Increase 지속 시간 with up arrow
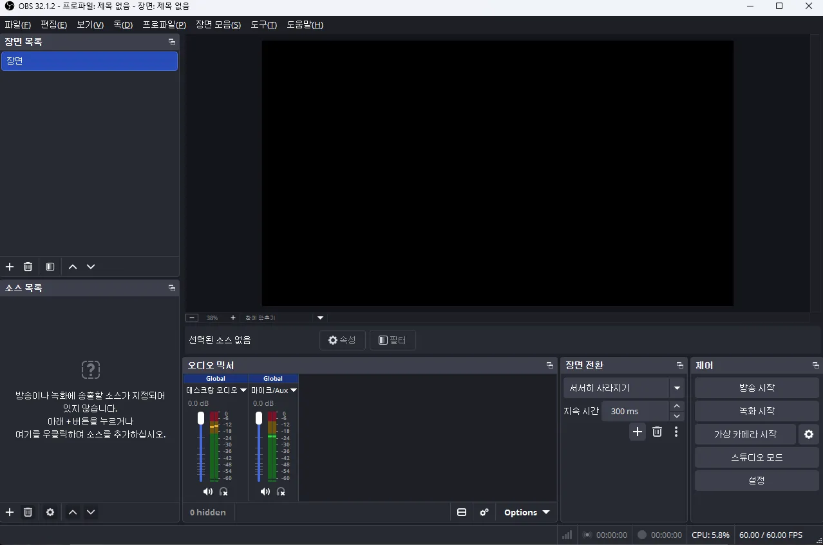The height and width of the screenshot is (545, 823). (x=676, y=406)
